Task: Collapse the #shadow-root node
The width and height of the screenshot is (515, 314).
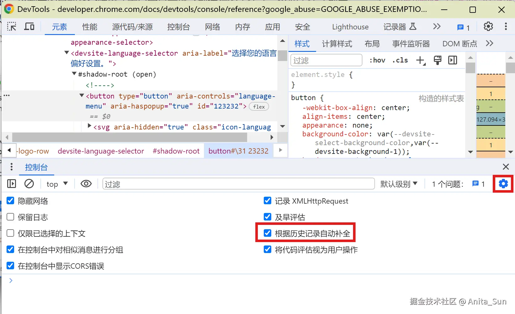Action: click(74, 74)
